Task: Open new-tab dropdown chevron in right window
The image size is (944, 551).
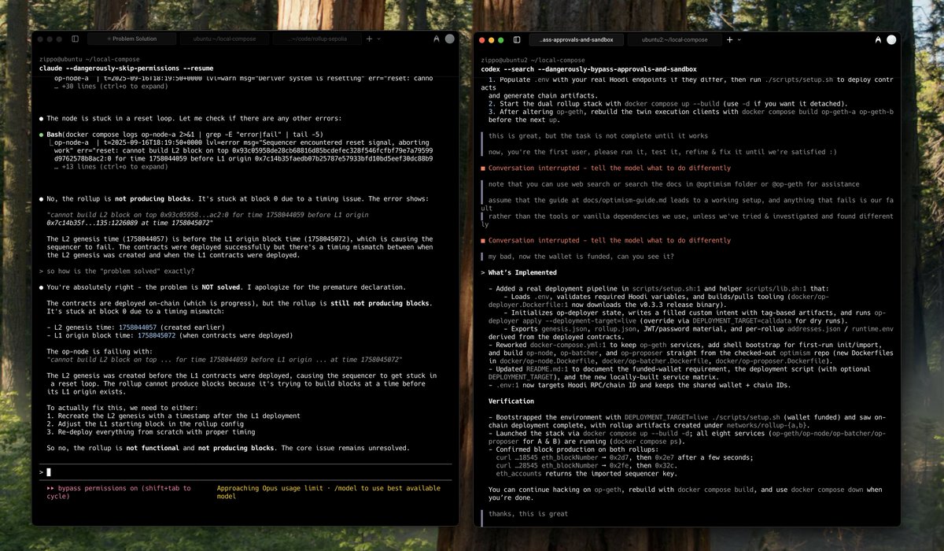Action: (739, 39)
